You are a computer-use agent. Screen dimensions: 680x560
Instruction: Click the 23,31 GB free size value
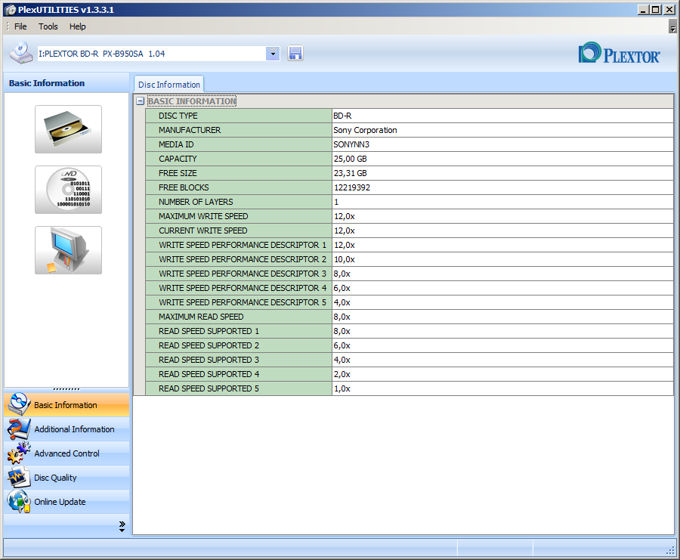pyautogui.click(x=351, y=173)
